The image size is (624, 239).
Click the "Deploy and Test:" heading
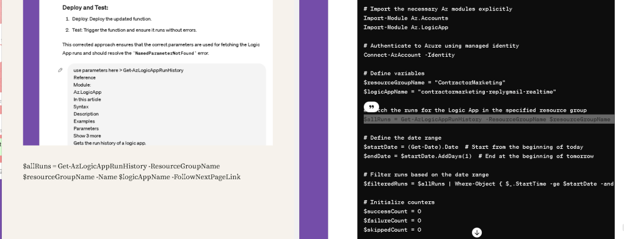(85, 7)
